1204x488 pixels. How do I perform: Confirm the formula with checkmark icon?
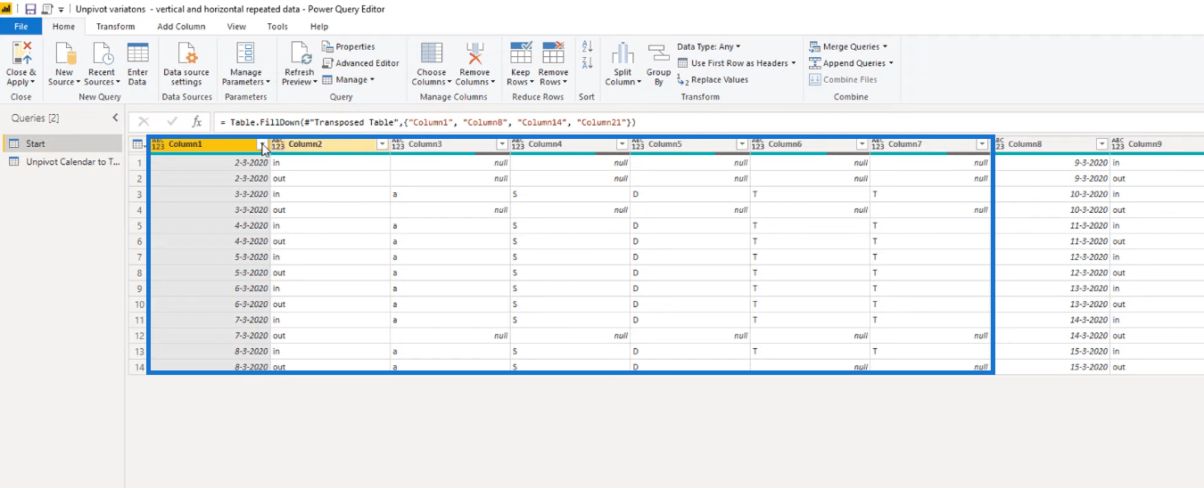[x=172, y=122]
